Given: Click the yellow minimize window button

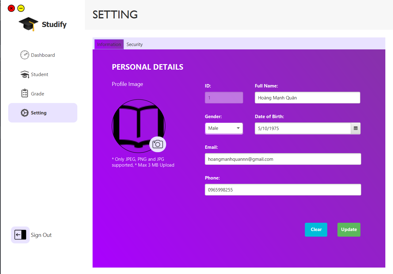Looking at the screenshot, I should (21, 8).
